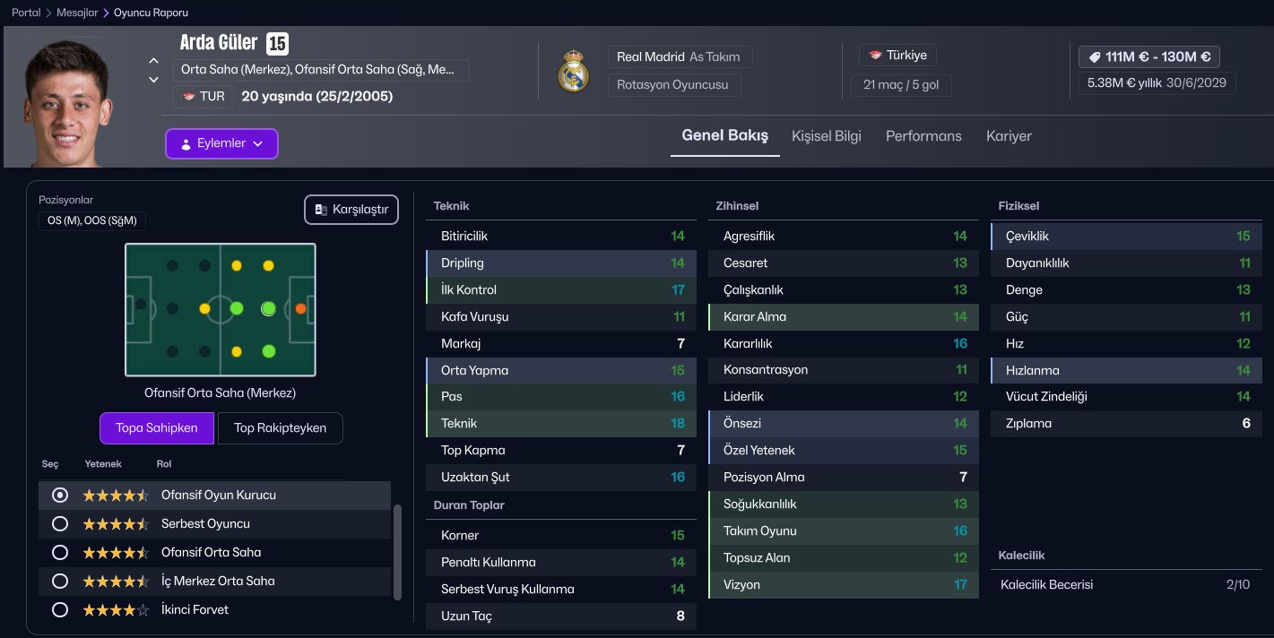The height and width of the screenshot is (638, 1274).
Task: Click the orange striker position dot on pitch
Action: pyautogui.click(x=300, y=308)
